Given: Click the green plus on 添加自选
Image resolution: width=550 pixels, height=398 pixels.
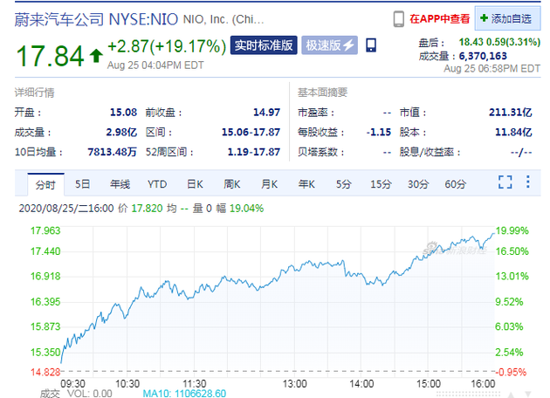Looking at the screenshot, I should coord(484,17).
